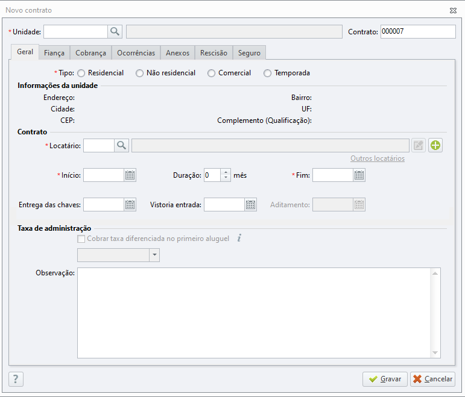Open the Fim date calendar picker
The image size is (465, 397).
pos(359,175)
